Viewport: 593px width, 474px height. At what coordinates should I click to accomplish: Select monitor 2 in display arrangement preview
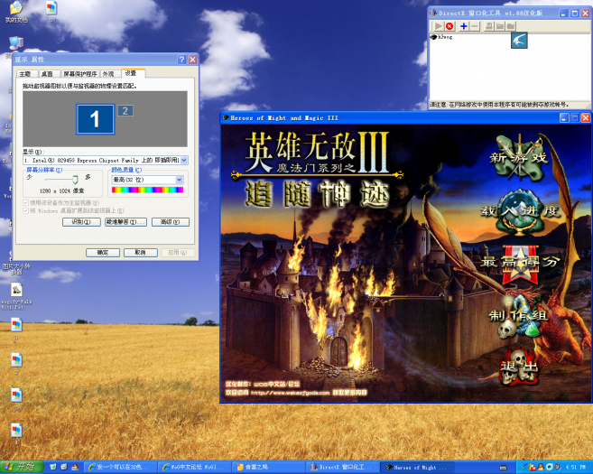tap(125, 110)
